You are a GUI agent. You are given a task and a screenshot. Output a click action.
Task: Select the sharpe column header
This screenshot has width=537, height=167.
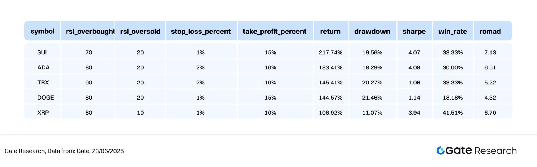pyautogui.click(x=414, y=31)
